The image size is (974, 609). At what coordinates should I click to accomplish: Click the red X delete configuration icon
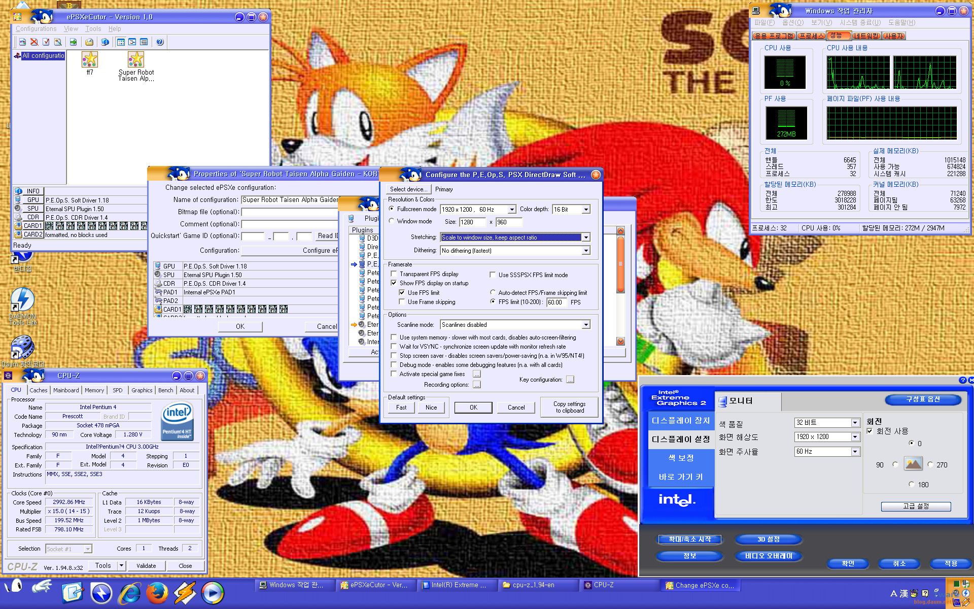click(x=34, y=42)
